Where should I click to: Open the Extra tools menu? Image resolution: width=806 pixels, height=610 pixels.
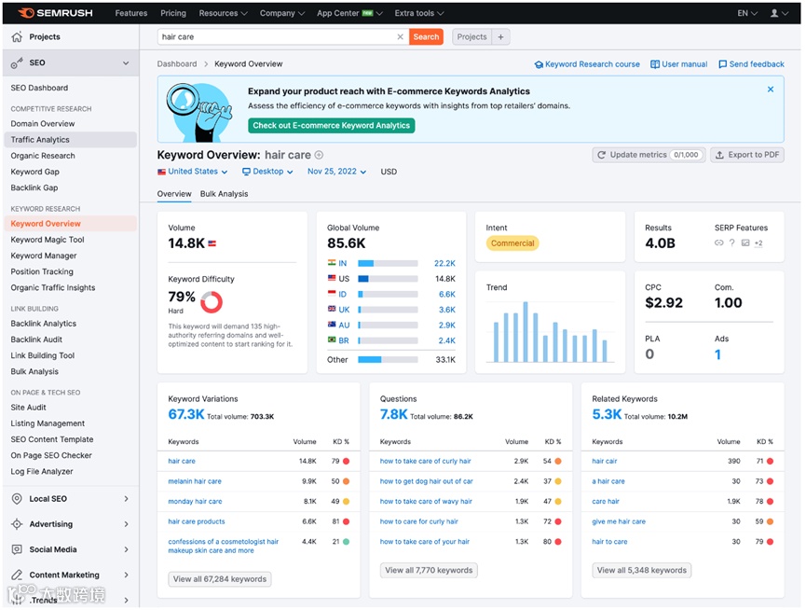click(419, 13)
